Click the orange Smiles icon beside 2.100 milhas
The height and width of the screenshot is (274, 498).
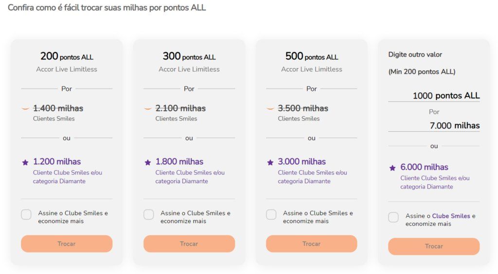coord(148,108)
